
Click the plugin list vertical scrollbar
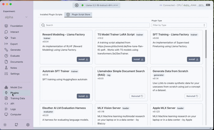[x=206, y=45]
